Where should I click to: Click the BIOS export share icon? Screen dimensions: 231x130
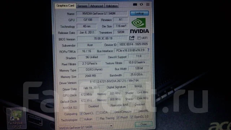pos(132,38)
